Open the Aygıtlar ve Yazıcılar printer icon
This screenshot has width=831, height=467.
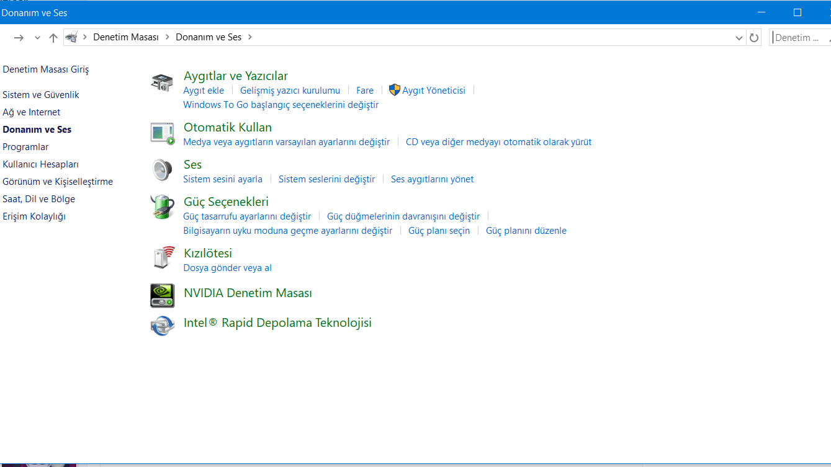tap(162, 82)
